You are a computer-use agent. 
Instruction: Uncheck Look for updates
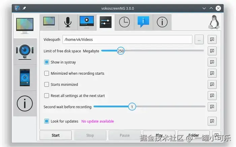click(x=47, y=121)
